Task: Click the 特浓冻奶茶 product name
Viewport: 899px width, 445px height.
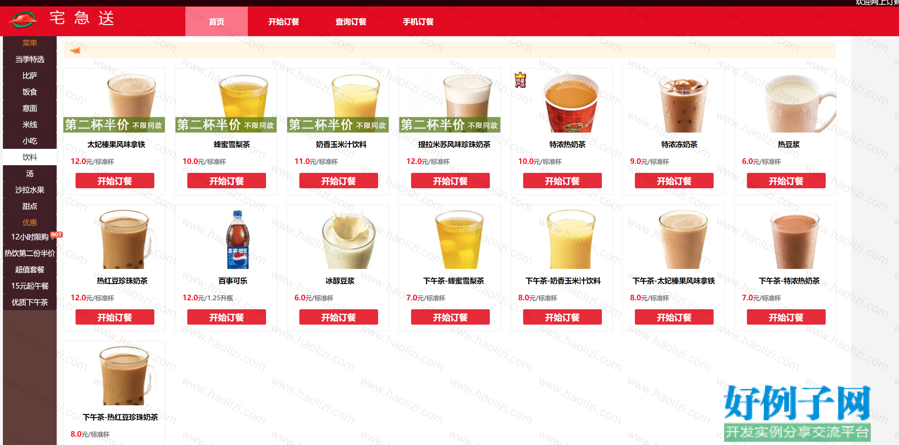Action: tap(679, 144)
